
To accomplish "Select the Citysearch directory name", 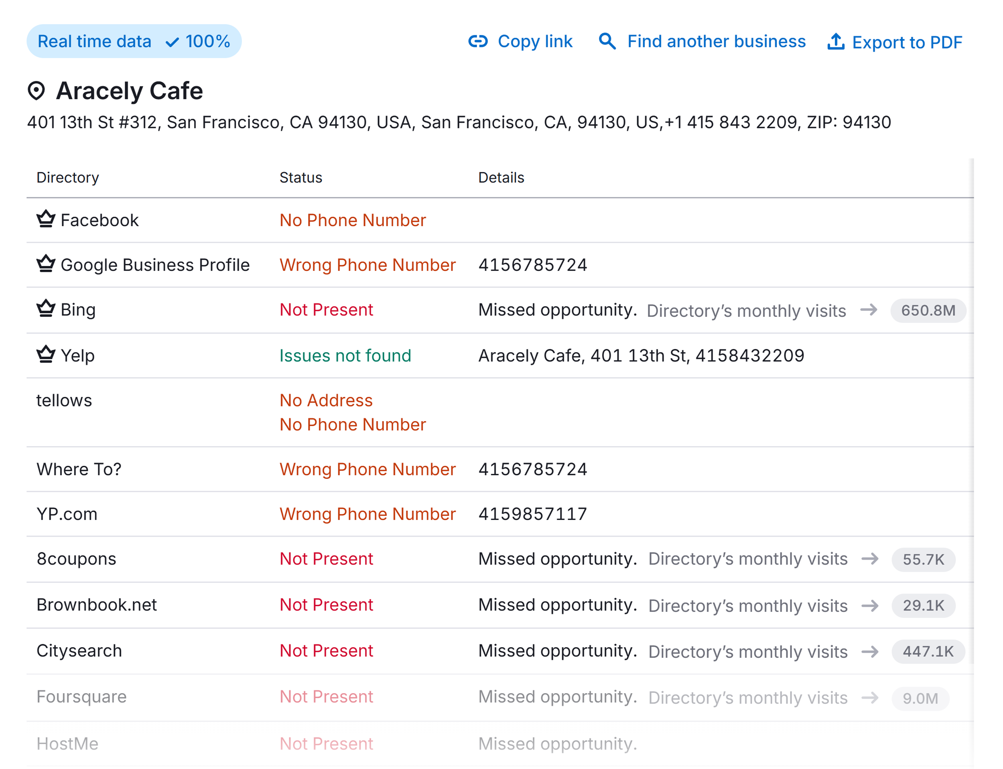I will 79,650.
